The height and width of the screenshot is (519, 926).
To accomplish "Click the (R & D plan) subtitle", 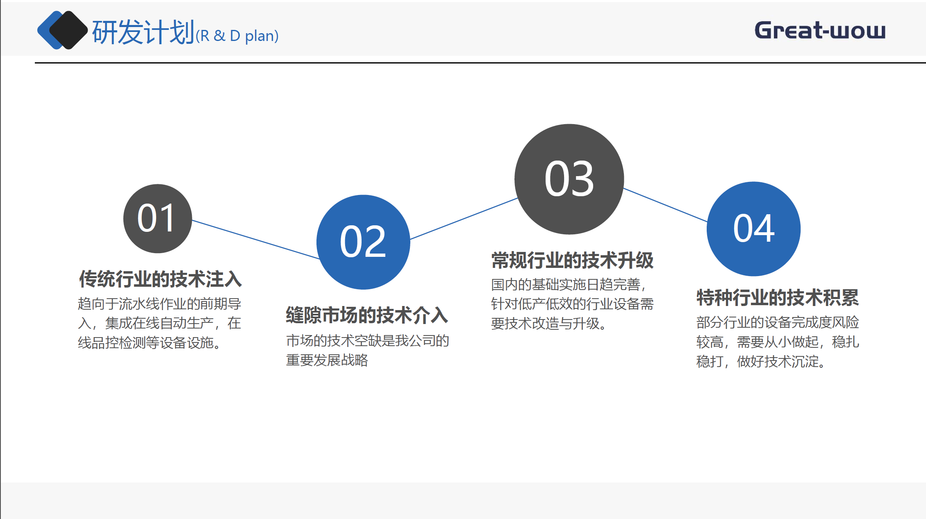I will point(237,36).
